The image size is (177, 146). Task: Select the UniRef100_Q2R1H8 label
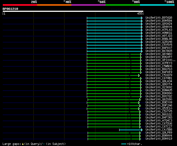coord(159,42)
